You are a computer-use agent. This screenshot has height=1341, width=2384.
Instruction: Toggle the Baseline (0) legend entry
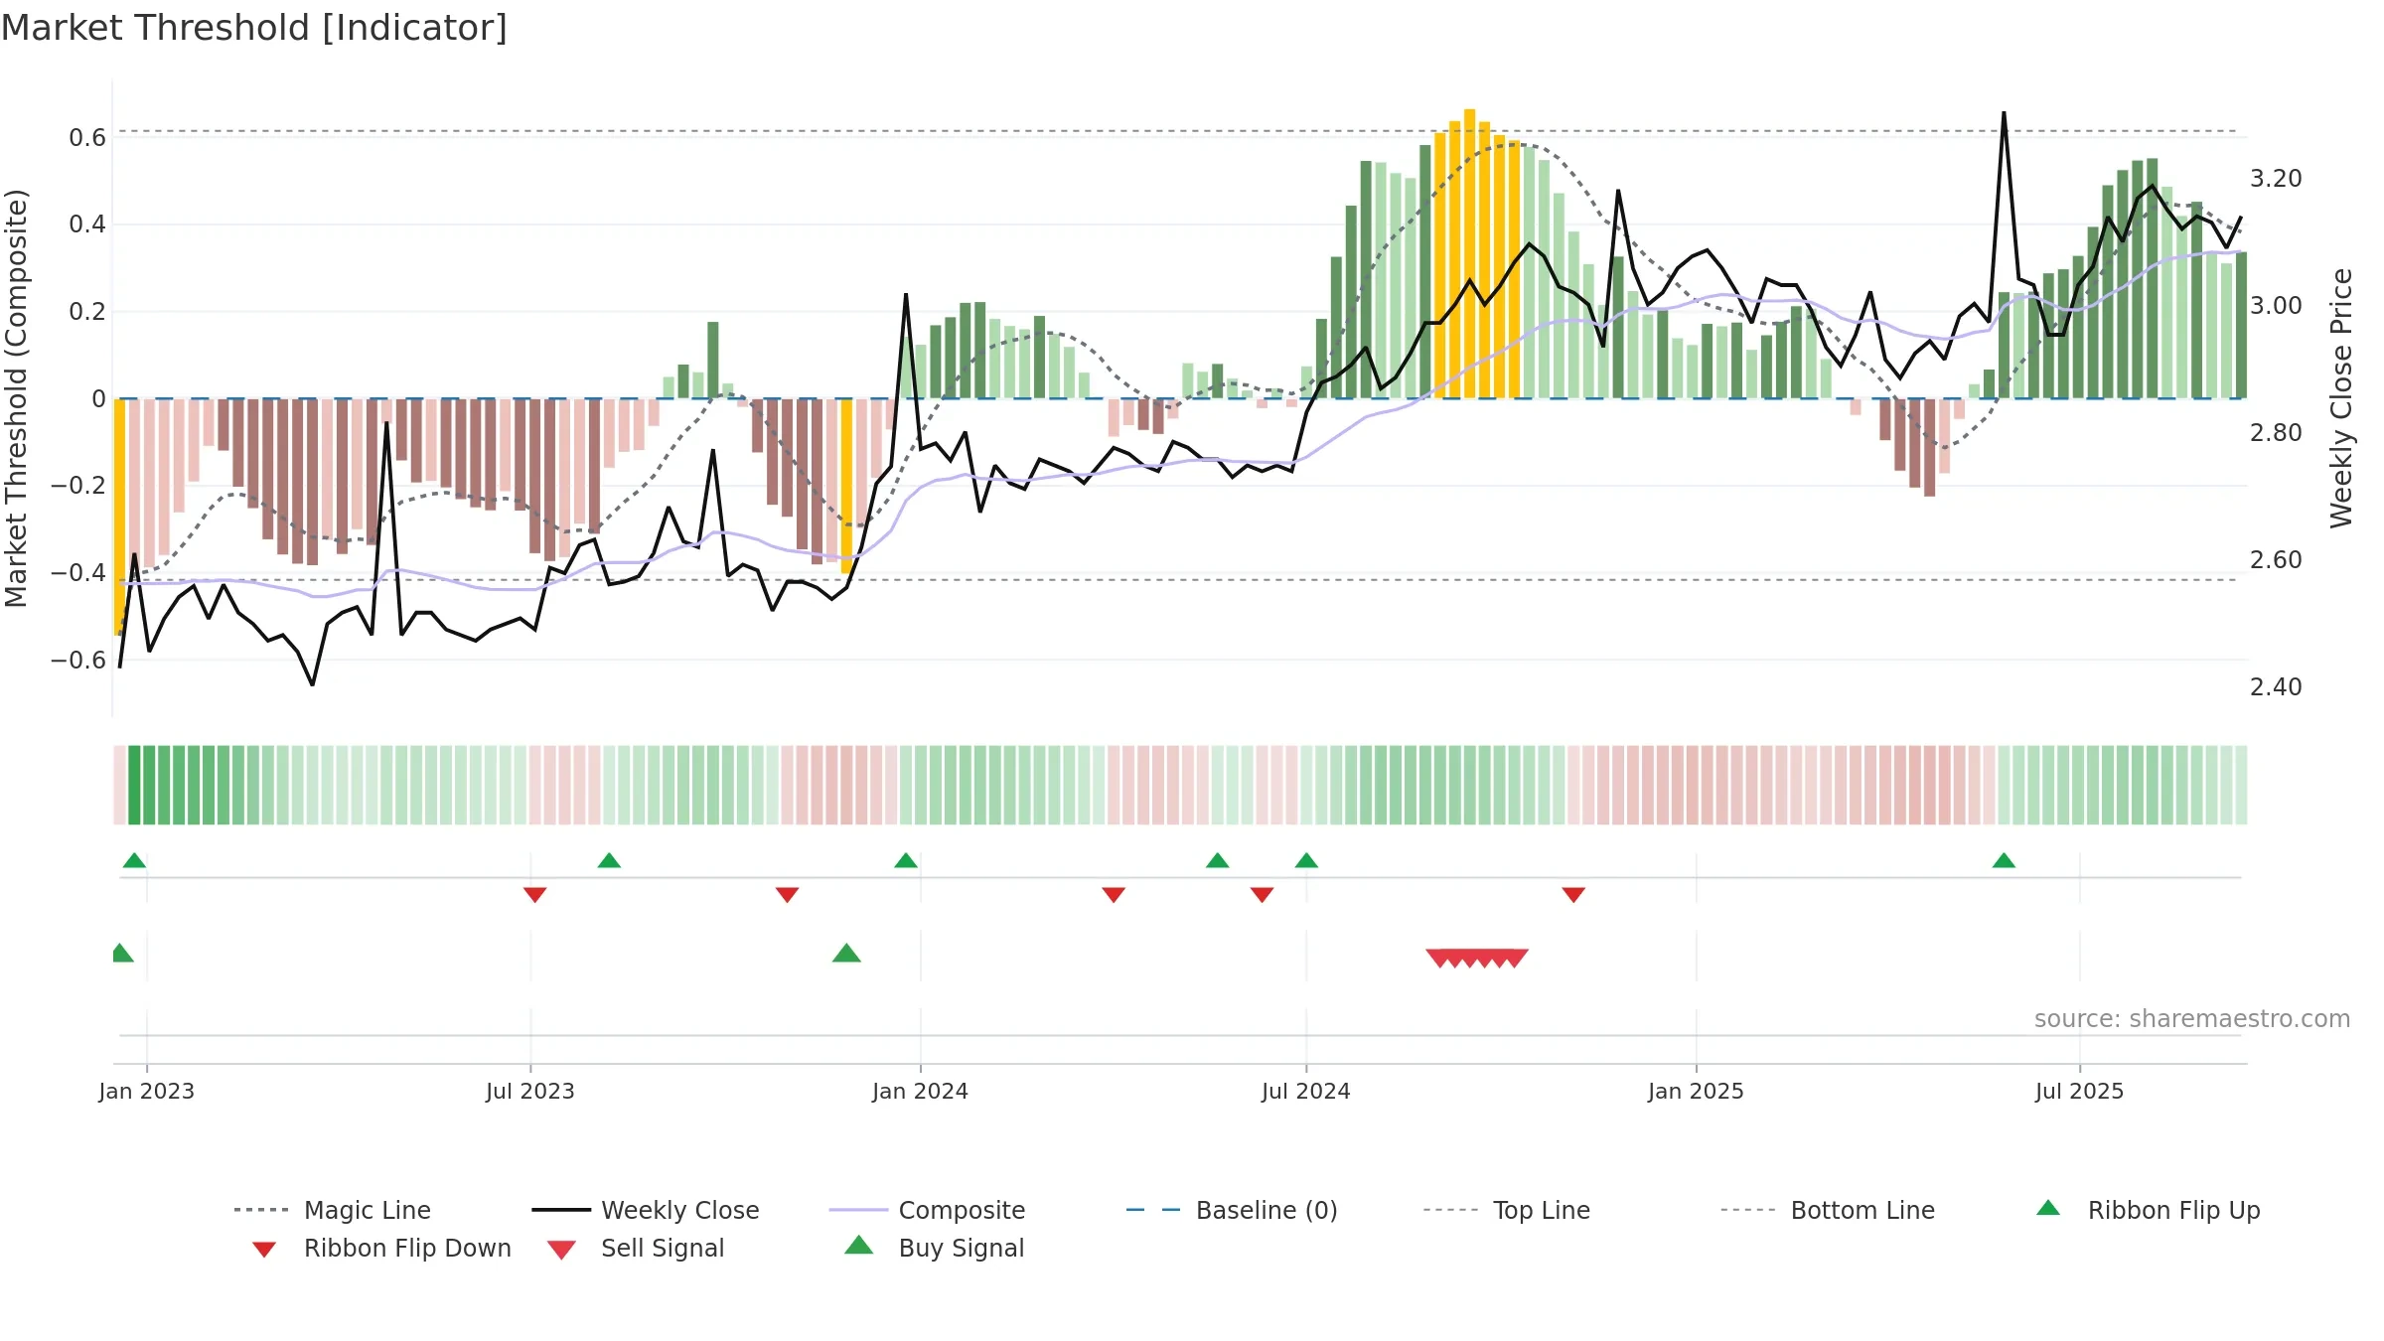(1232, 1210)
